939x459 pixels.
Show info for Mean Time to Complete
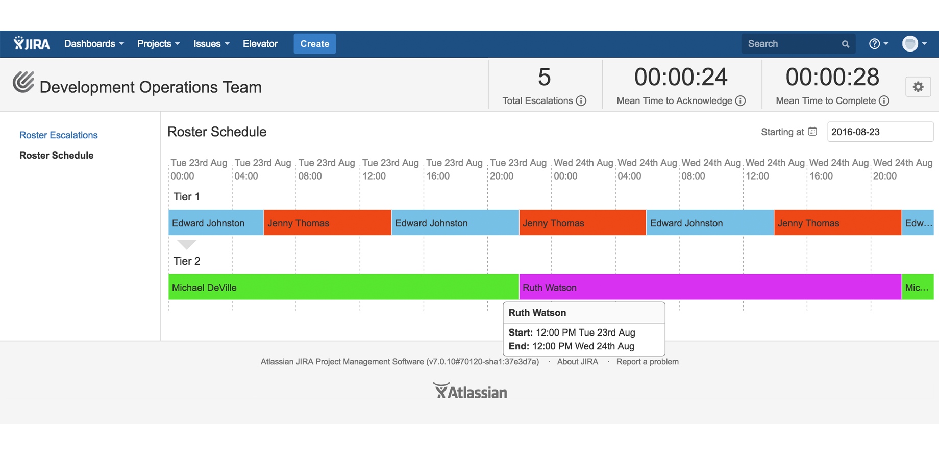(884, 101)
